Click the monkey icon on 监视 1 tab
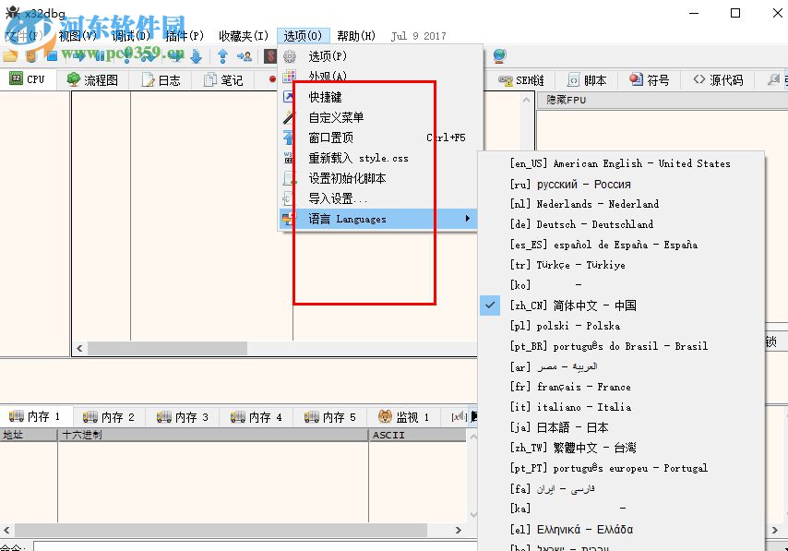This screenshot has height=551, width=788. tap(385, 416)
